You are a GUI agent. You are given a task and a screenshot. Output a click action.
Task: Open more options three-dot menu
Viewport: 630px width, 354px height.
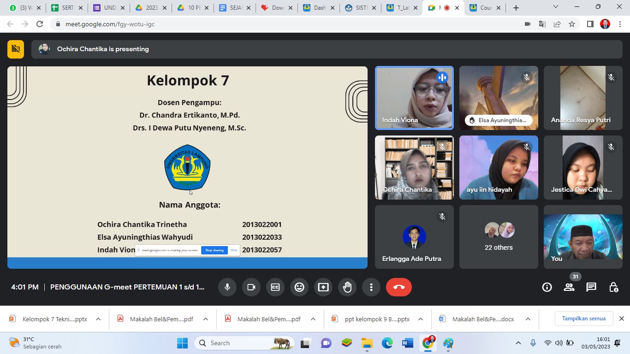point(371,287)
